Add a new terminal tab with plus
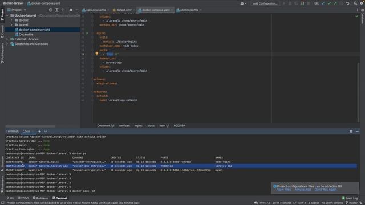Screen dimensions: 365x205 pos(39,132)
